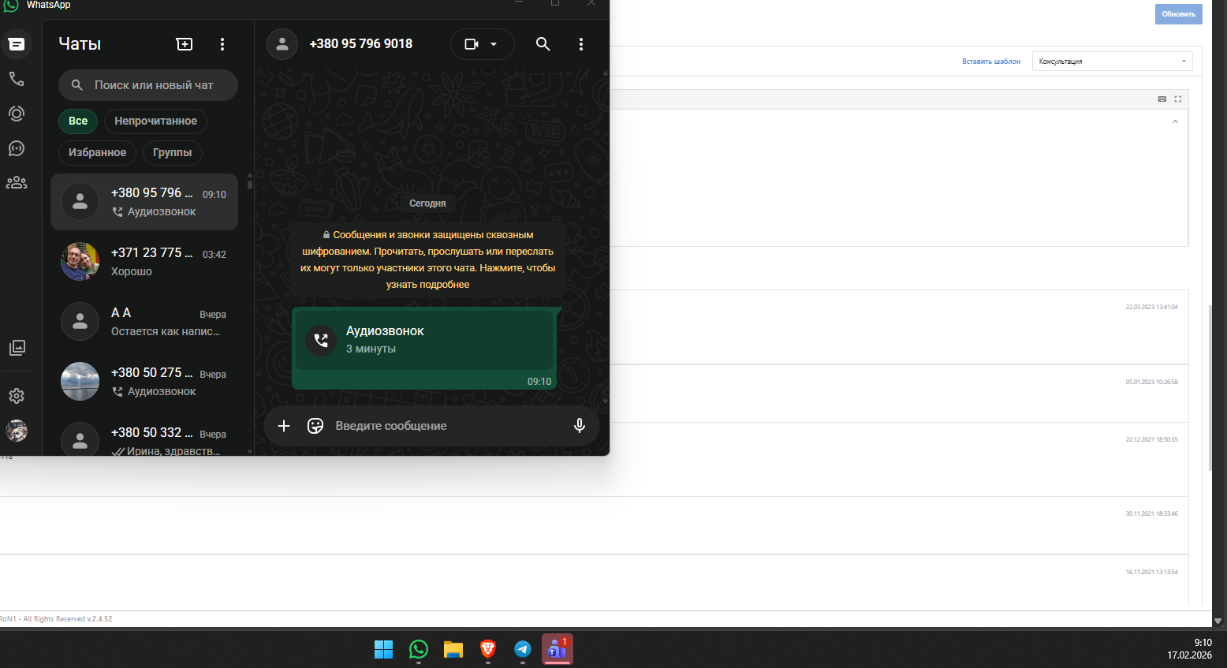The image size is (1227, 668).
Task: Click the 30.11.2021 18:33:46 entry timestamp
Action: click(1152, 513)
